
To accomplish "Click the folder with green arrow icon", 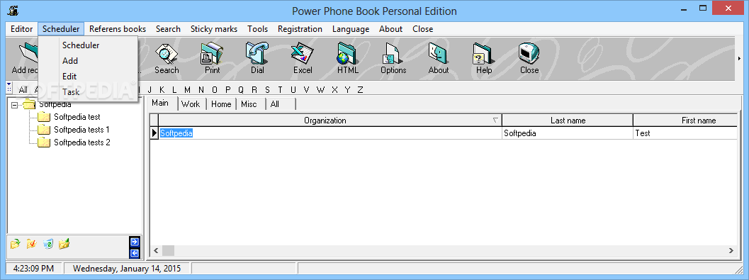I will (x=16, y=244).
